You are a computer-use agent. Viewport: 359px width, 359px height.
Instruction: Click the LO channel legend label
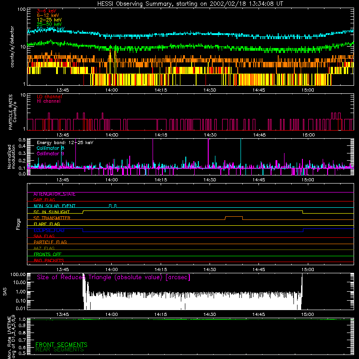49,96
